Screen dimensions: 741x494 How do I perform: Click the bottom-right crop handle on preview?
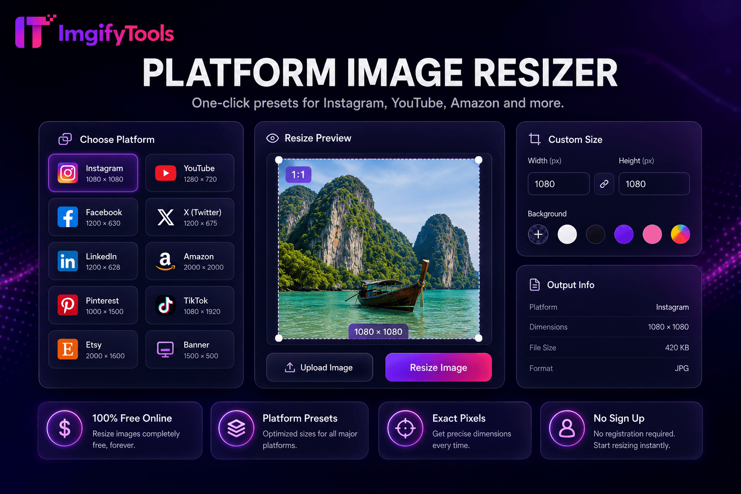pos(479,338)
